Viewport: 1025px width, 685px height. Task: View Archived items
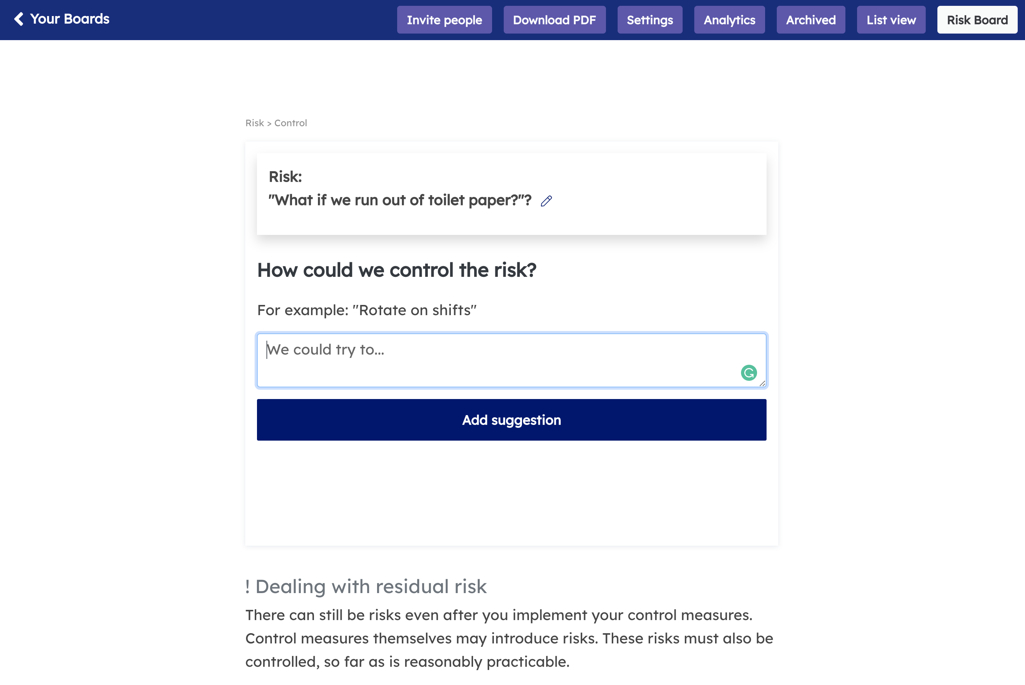pyautogui.click(x=810, y=20)
